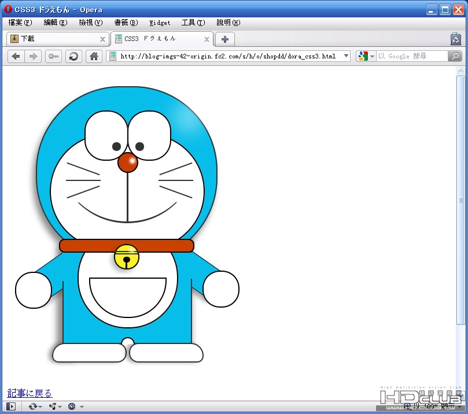
Task: Open the 書籤(B) menu
Action: coord(126,23)
